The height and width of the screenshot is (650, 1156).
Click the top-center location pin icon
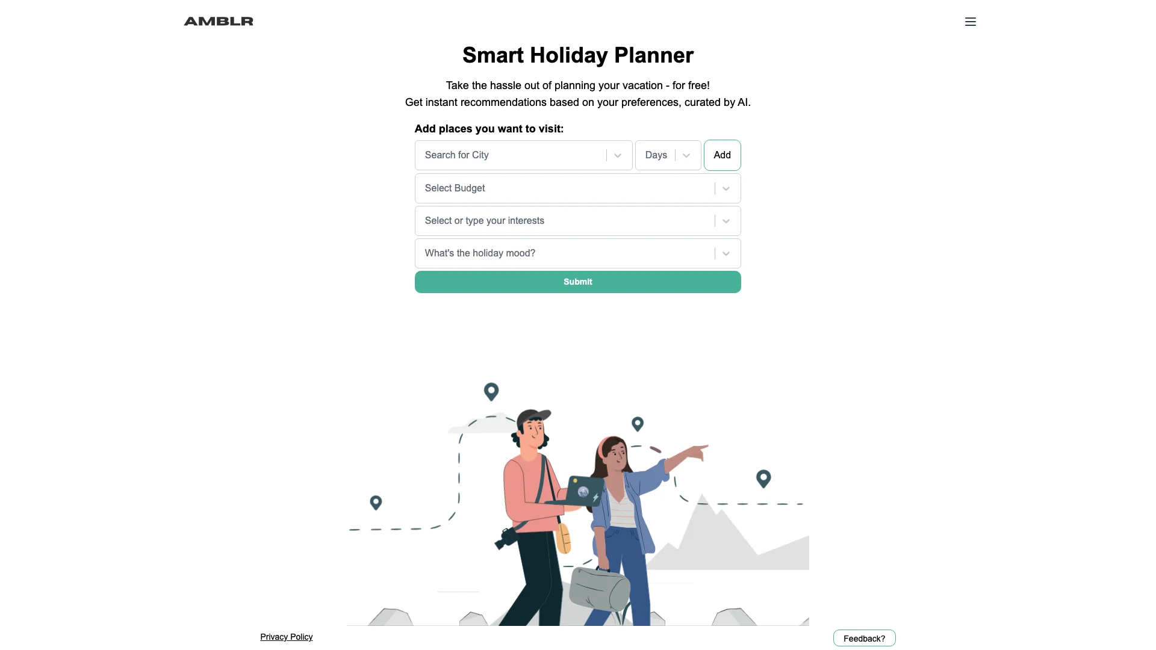tap(491, 391)
